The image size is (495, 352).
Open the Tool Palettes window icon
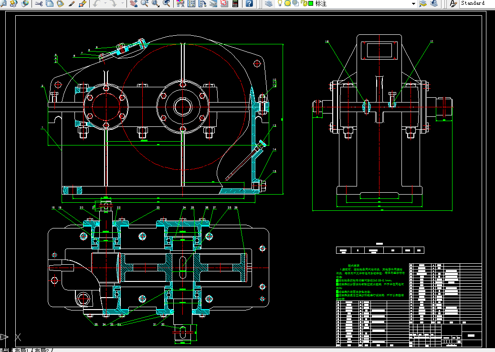coord(202,3)
